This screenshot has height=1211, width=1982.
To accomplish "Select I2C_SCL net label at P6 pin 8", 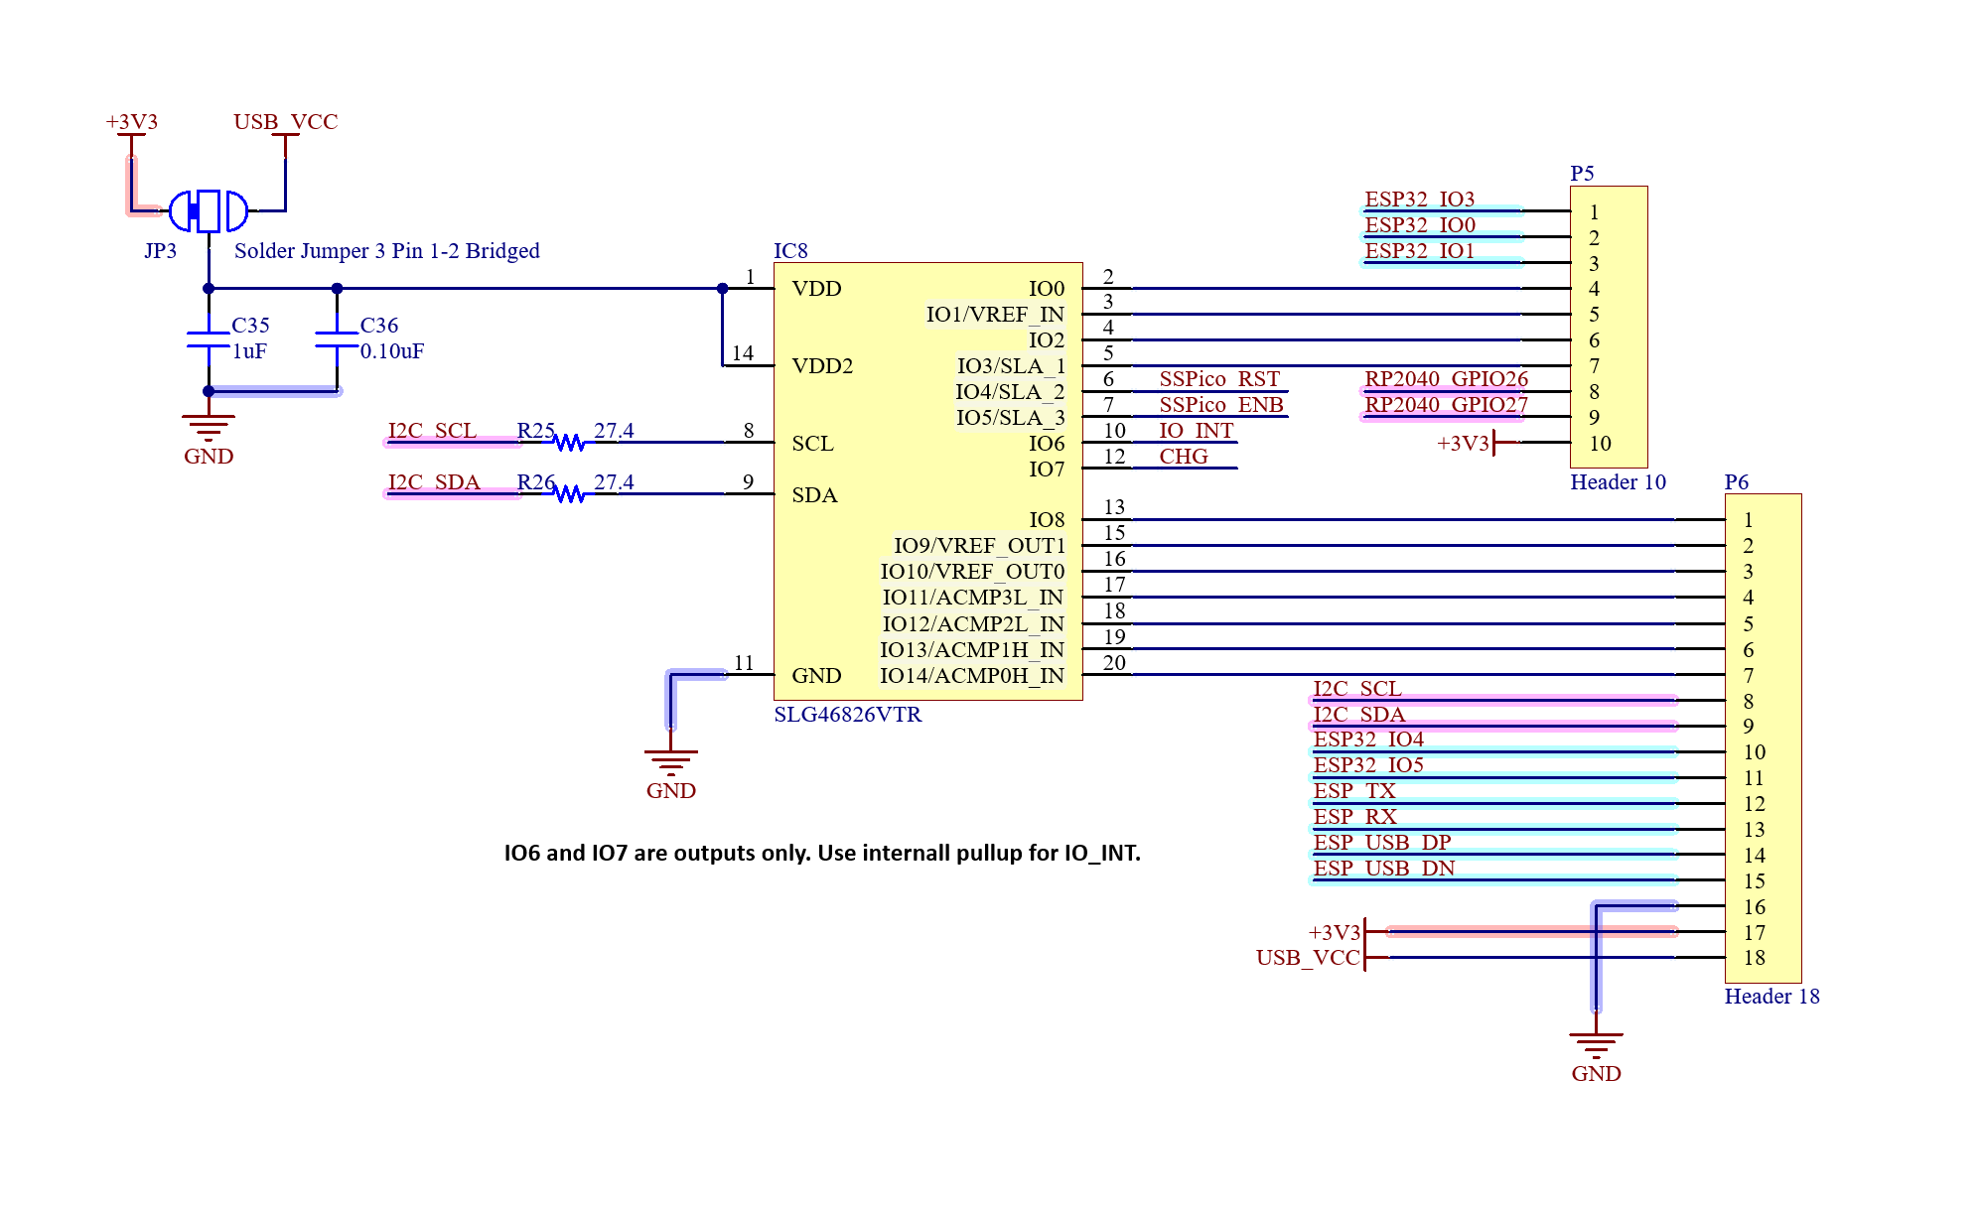I will tap(1356, 689).
